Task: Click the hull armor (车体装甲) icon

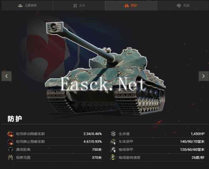Action: coord(113,142)
